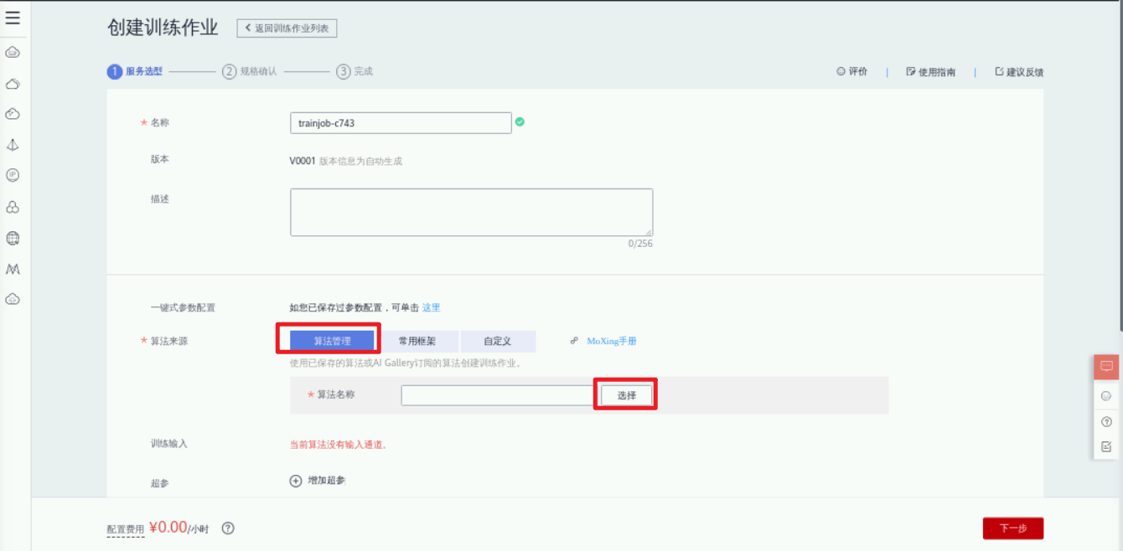This screenshot has height=551, width=1123.
Task: Click the 选择 button for algorithm name
Action: coord(627,395)
